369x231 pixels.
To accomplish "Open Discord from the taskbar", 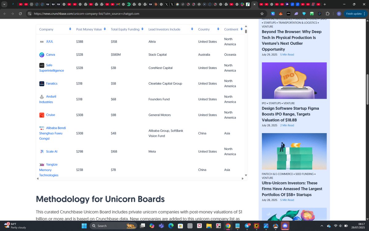I will click(285, 226).
